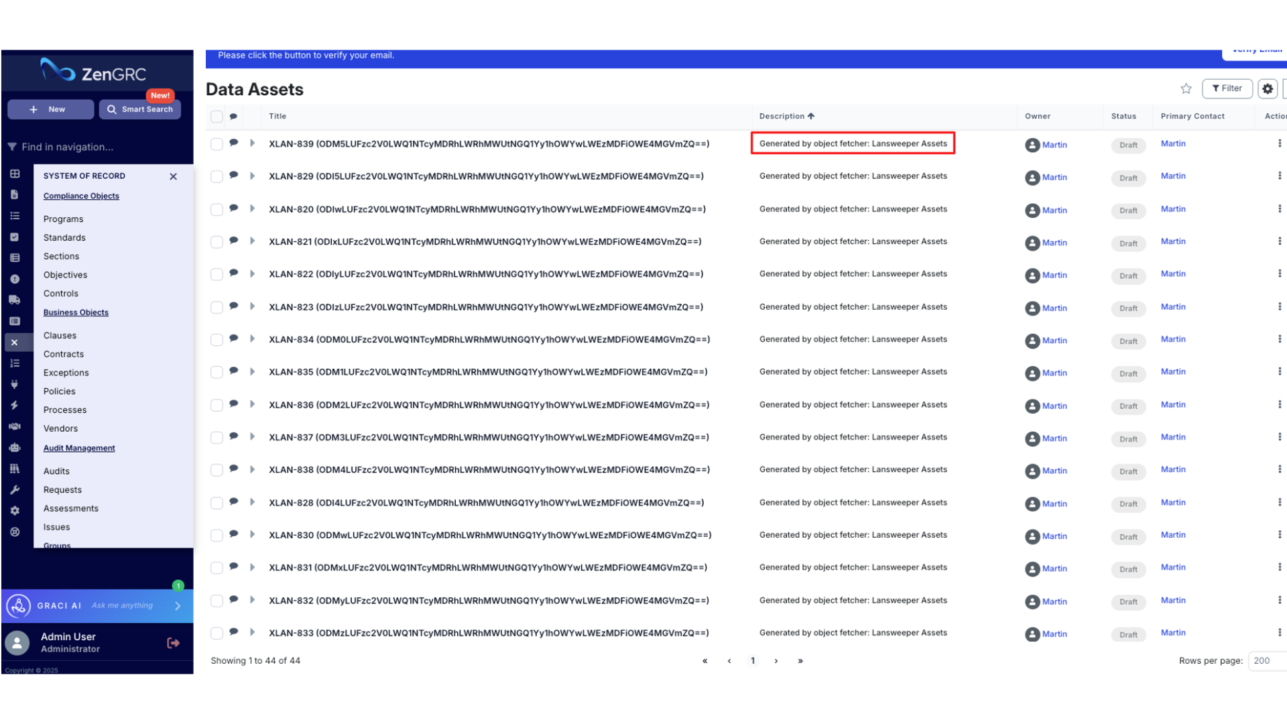Open Martin owner link for XLAN-834
The image size is (1287, 724).
pyautogui.click(x=1054, y=341)
